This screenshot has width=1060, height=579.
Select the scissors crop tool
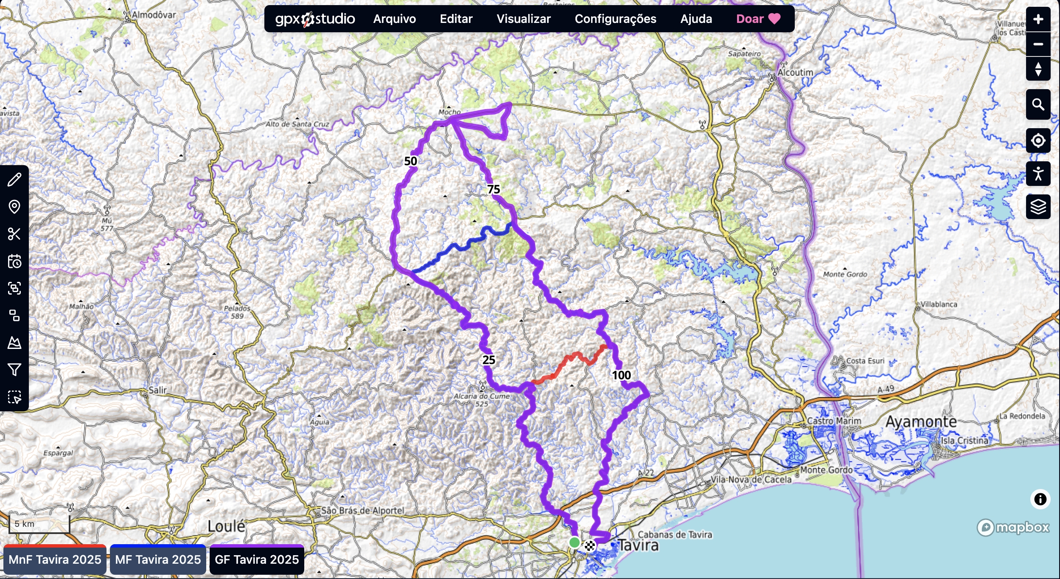14,234
